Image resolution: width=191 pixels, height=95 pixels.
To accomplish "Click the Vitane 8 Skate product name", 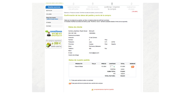I will 79,67.
